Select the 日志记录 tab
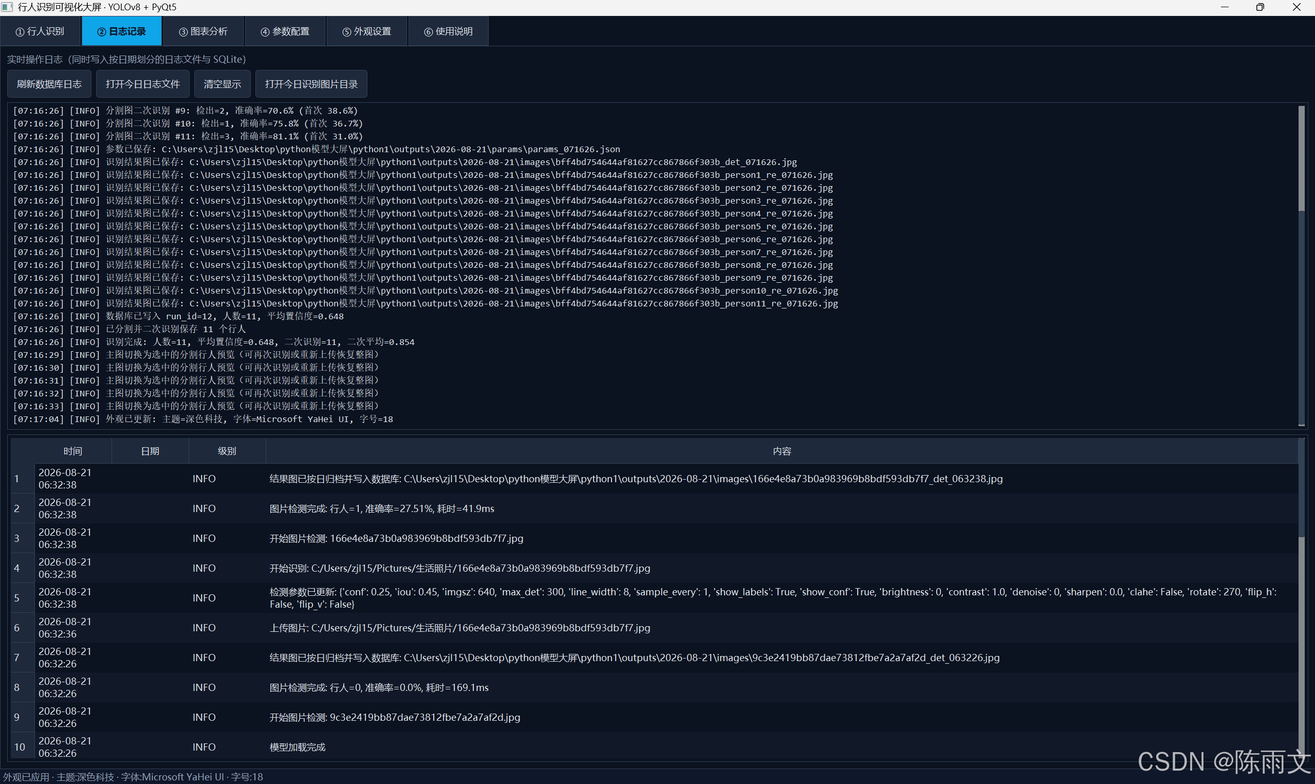The image size is (1315, 784). [x=121, y=31]
